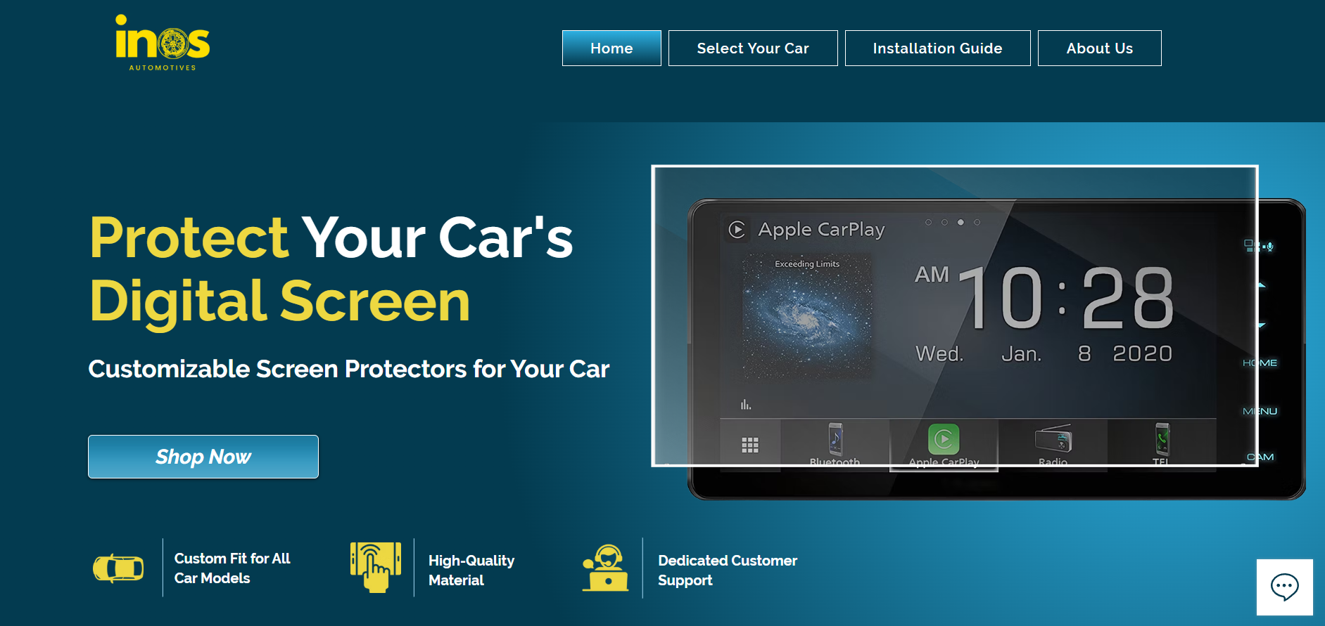Viewport: 1325px width, 626px height.
Task: Click the inos Automotives logo
Action: pyautogui.click(x=163, y=43)
